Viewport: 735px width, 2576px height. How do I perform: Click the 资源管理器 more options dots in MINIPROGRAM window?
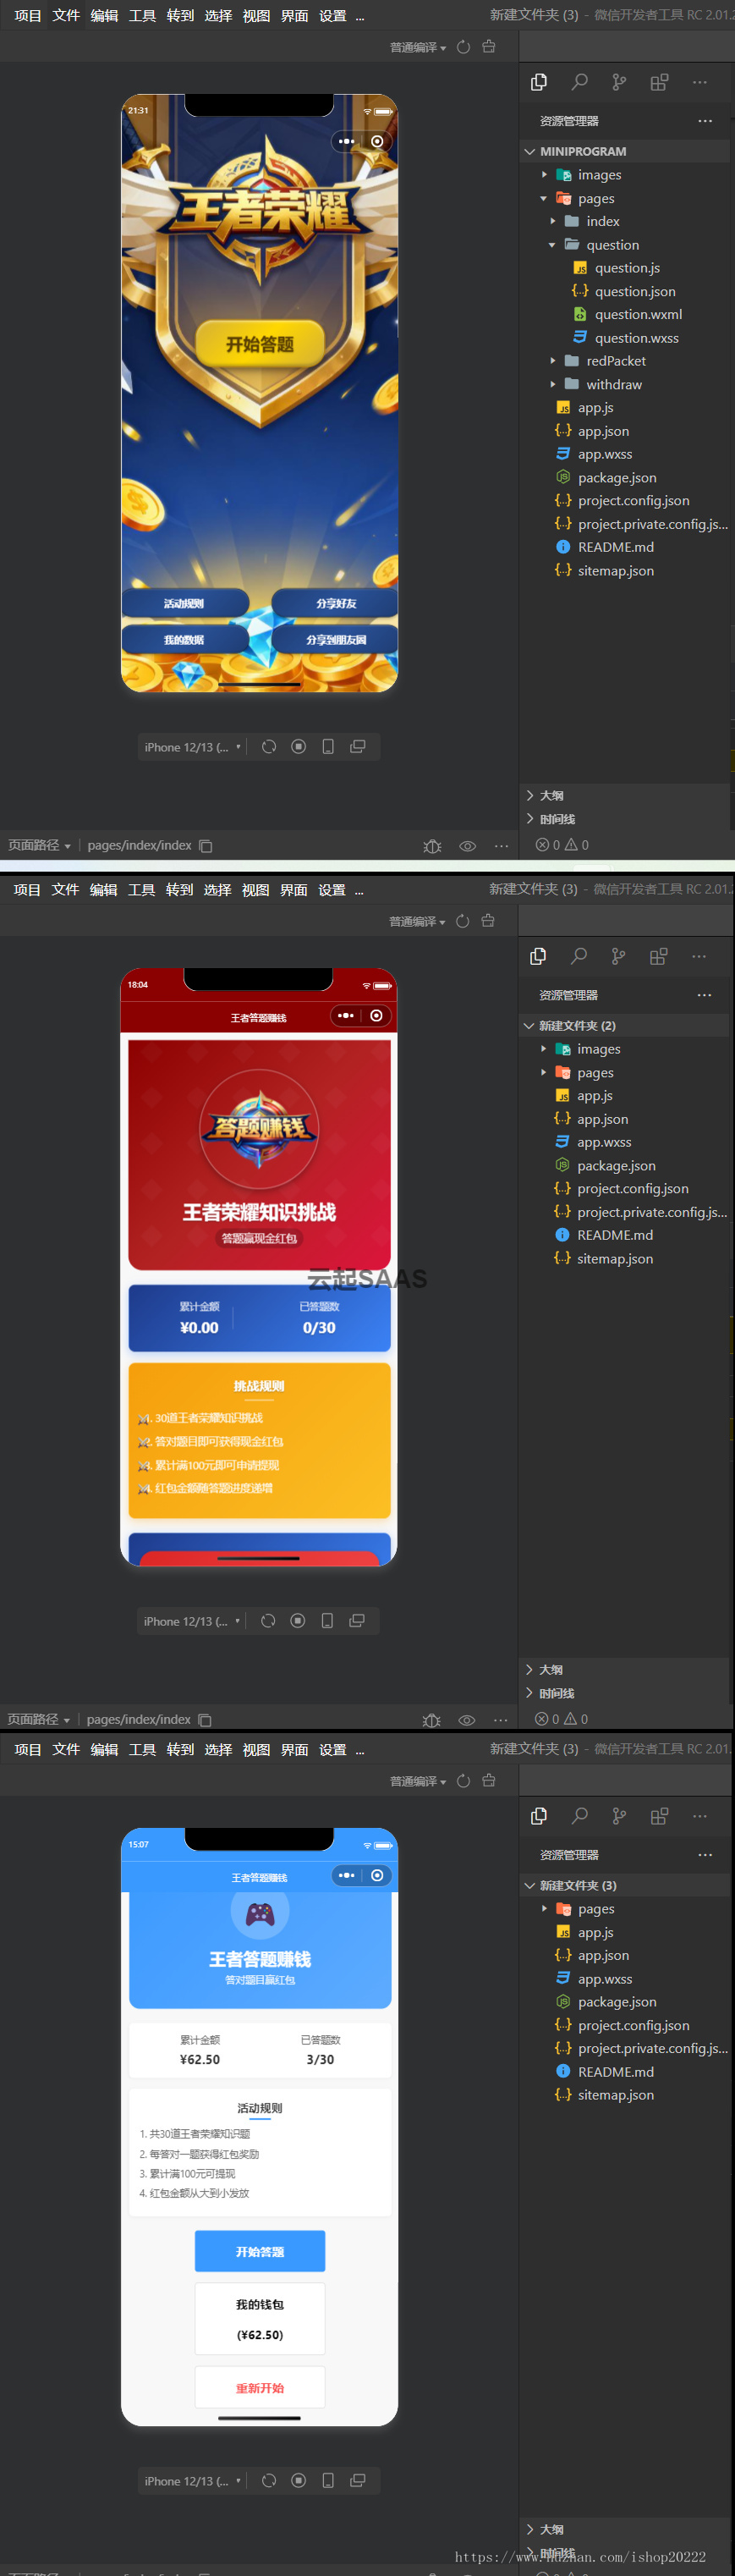point(705,121)
